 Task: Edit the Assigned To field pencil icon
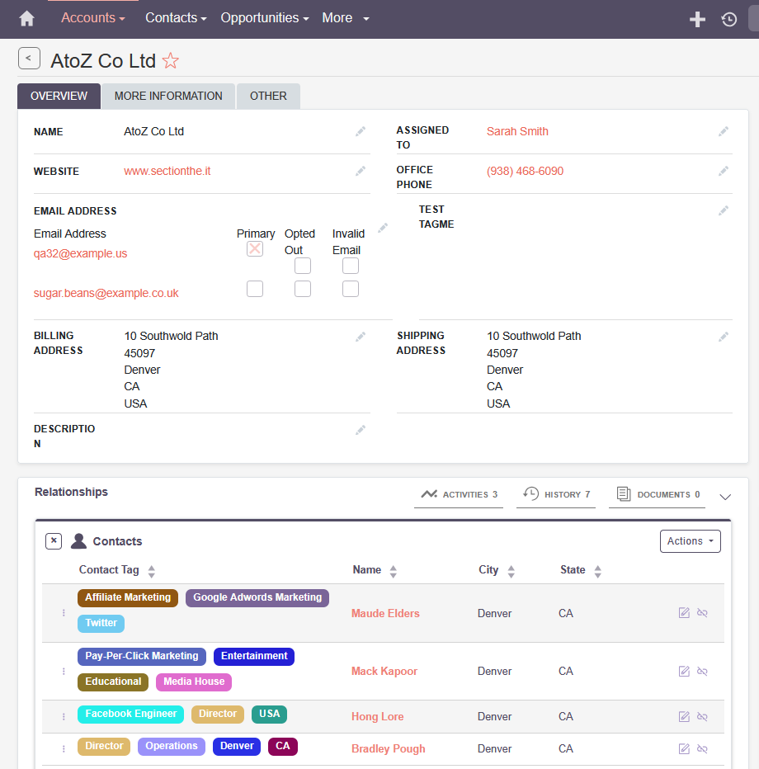tap(724, 131)
